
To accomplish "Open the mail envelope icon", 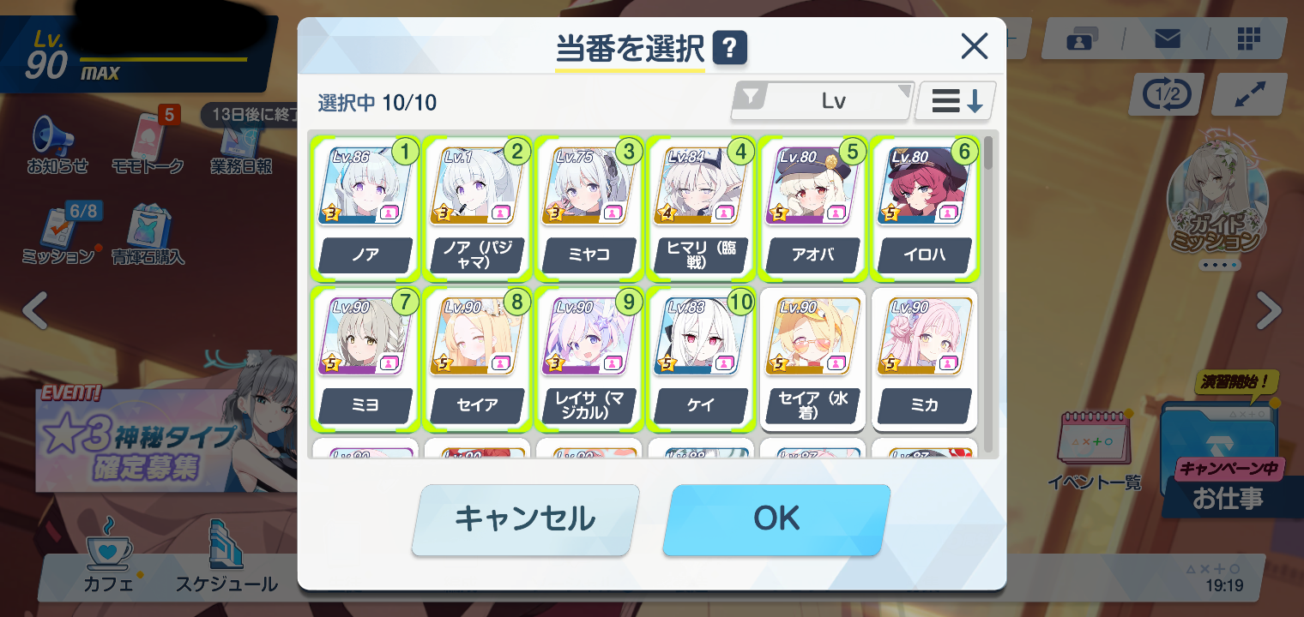I will [1167, 39].
